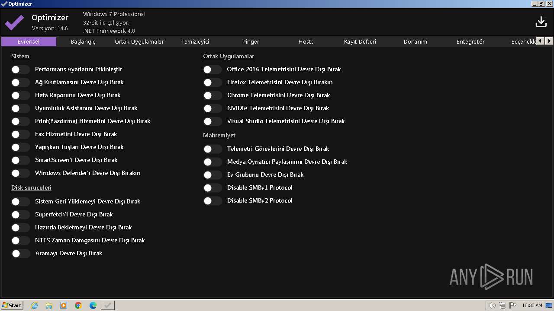Toggle Performans Ayarlarını Etkinleştir switch

point(20,69)
